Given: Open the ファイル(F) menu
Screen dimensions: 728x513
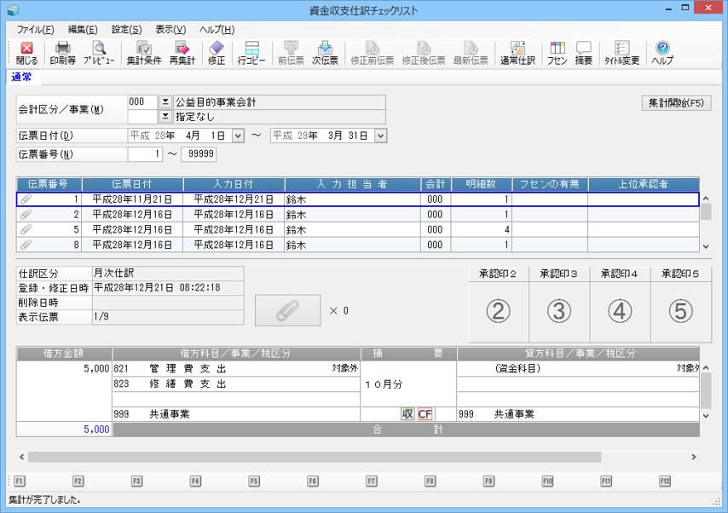Looking at the screenshot, I should coord(35,29).
